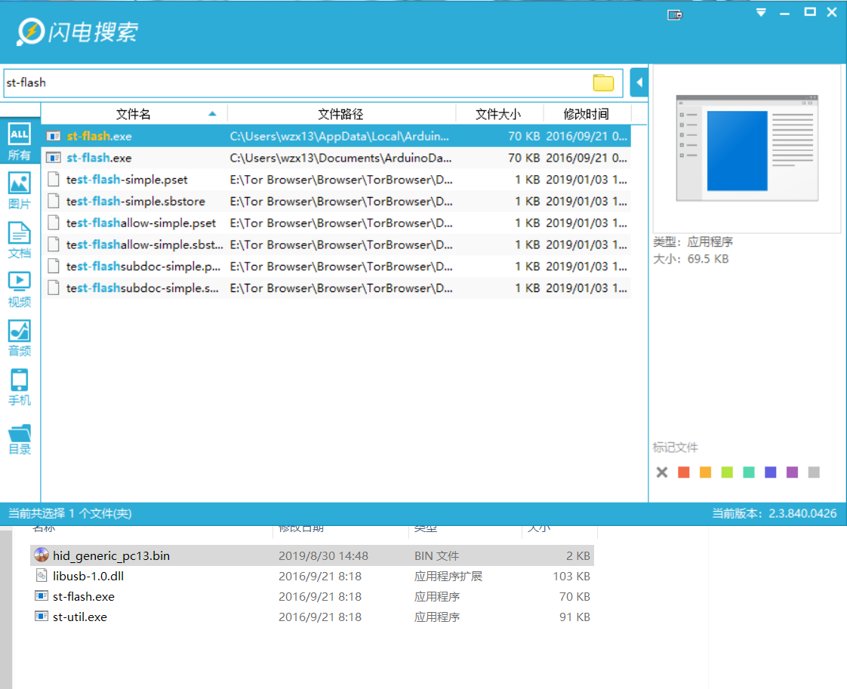Sort results by 文件路径 column header
This screenshot has height=689, width=847.
342,113
